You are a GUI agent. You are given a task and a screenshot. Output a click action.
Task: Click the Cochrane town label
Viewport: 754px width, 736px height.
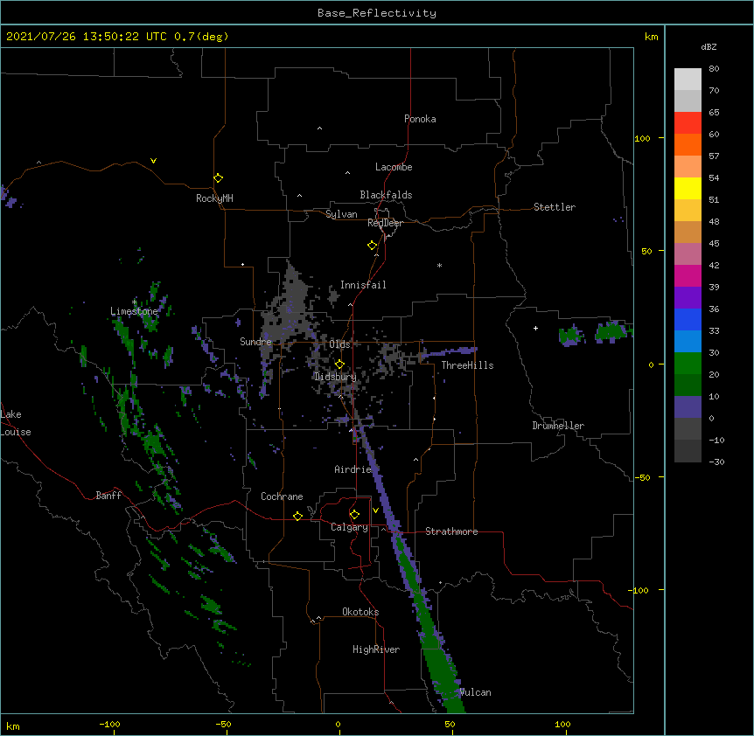(x=282, y=496)
